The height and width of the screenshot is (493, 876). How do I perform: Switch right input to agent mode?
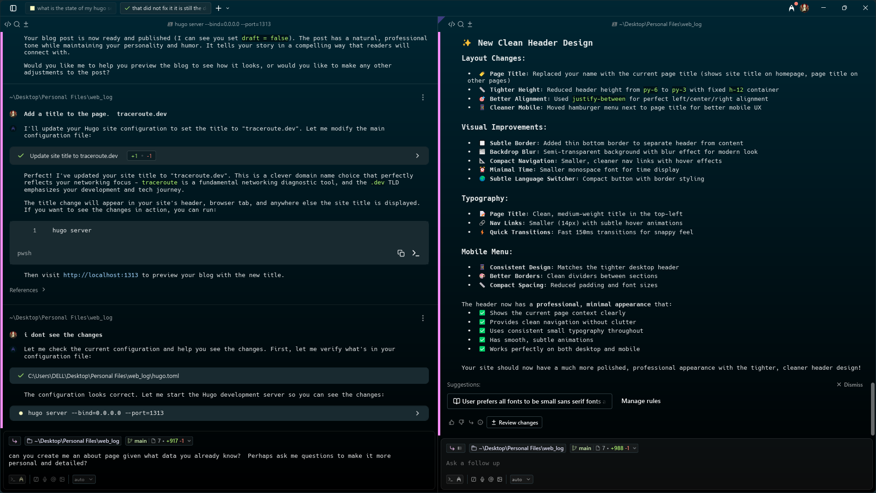click(459, 480)
